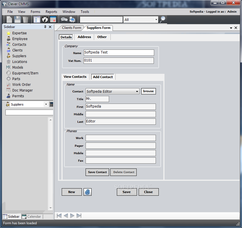
Task: Click the chat bubbles toolbar icon
Action: [64, 19]
